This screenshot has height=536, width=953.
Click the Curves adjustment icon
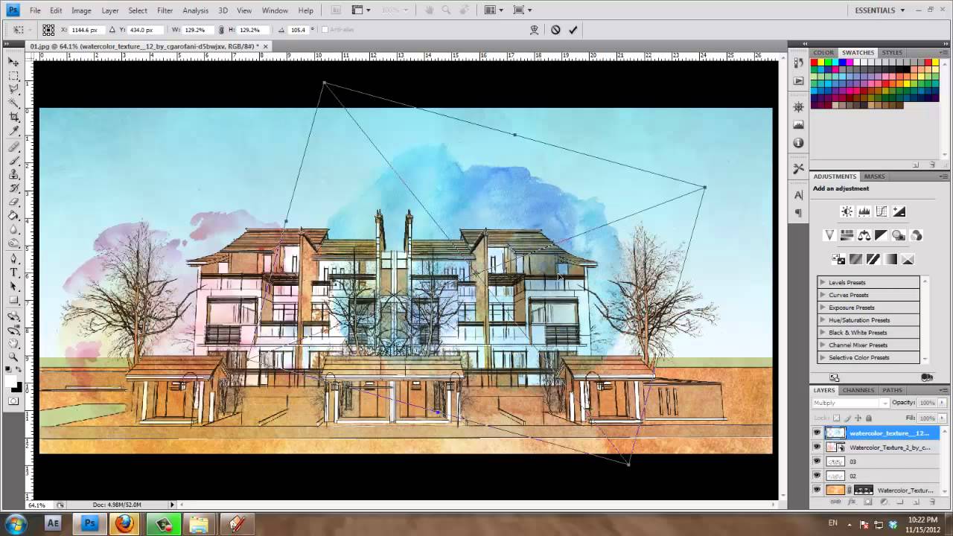point(882,211)
